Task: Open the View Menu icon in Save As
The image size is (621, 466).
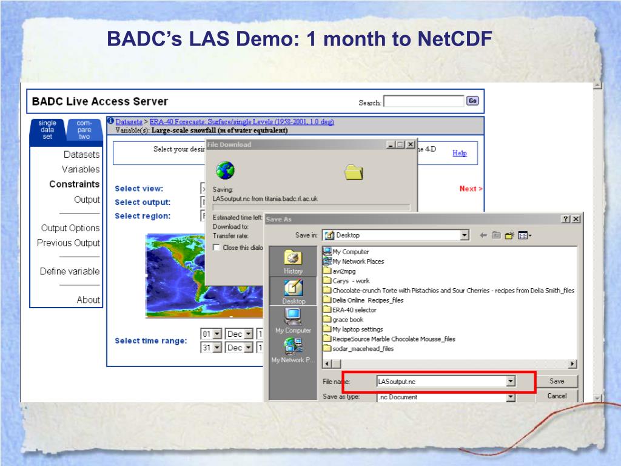Action: pyautogui.click(x=525, y=235)
